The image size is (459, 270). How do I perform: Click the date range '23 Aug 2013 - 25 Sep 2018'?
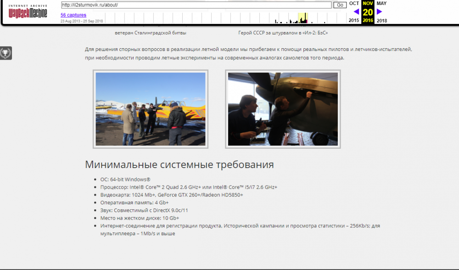(x=82, y=21)
